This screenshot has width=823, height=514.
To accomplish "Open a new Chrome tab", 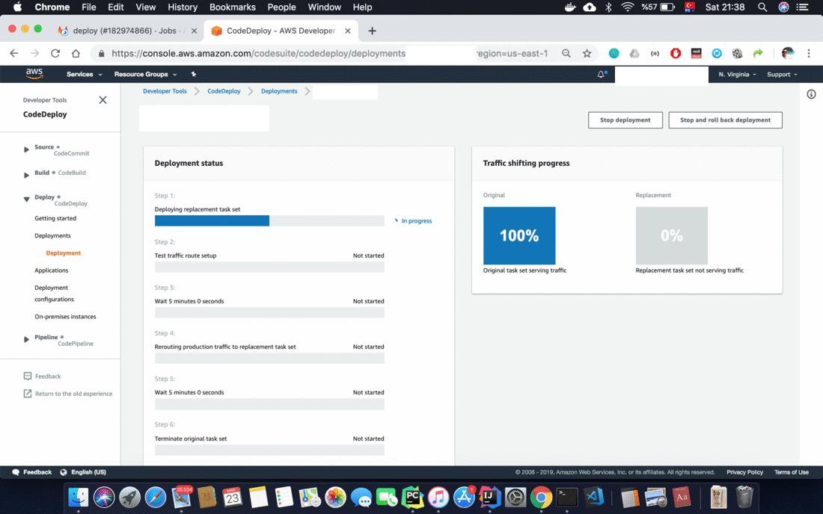I will pyautogui.click(x=372, y=31).
